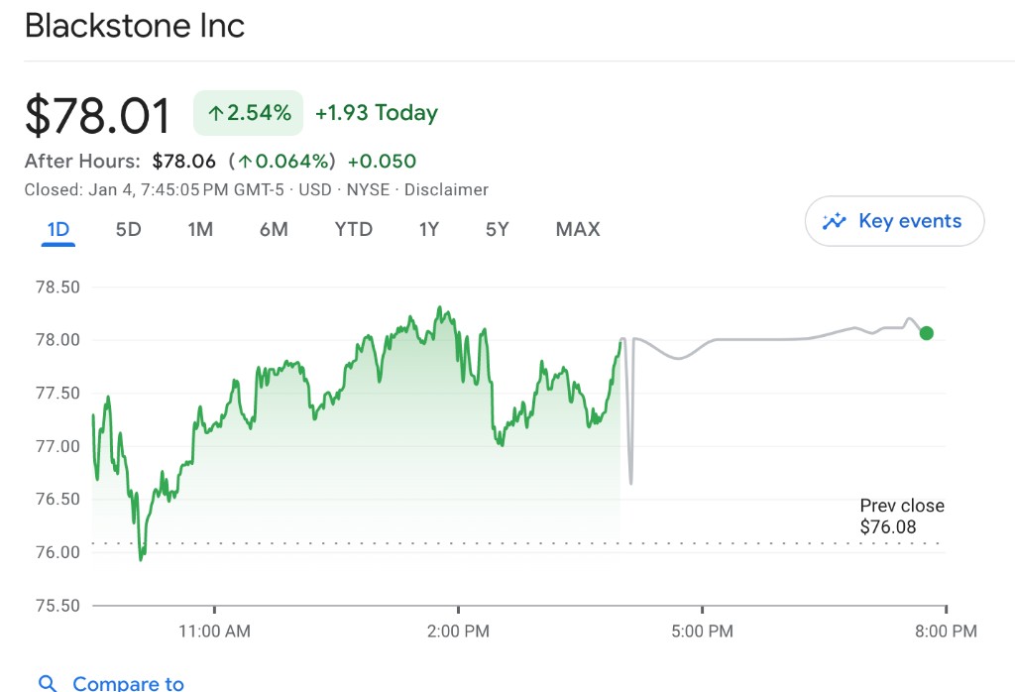Image resolution: width=1015 pixels, height=692 pixels.
Task: Click the Compare to link
Action: click(129, 683)
